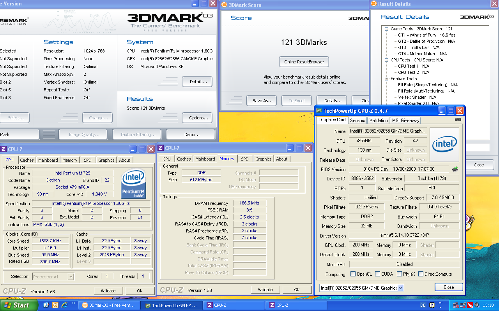
Task: Select GT2 - Battle of Proxycon result
Action: click(x=426, y=41)
